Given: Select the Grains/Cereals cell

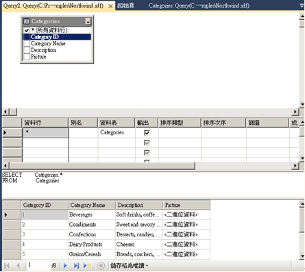Looking at the screenshot, I should pos(92,254).
